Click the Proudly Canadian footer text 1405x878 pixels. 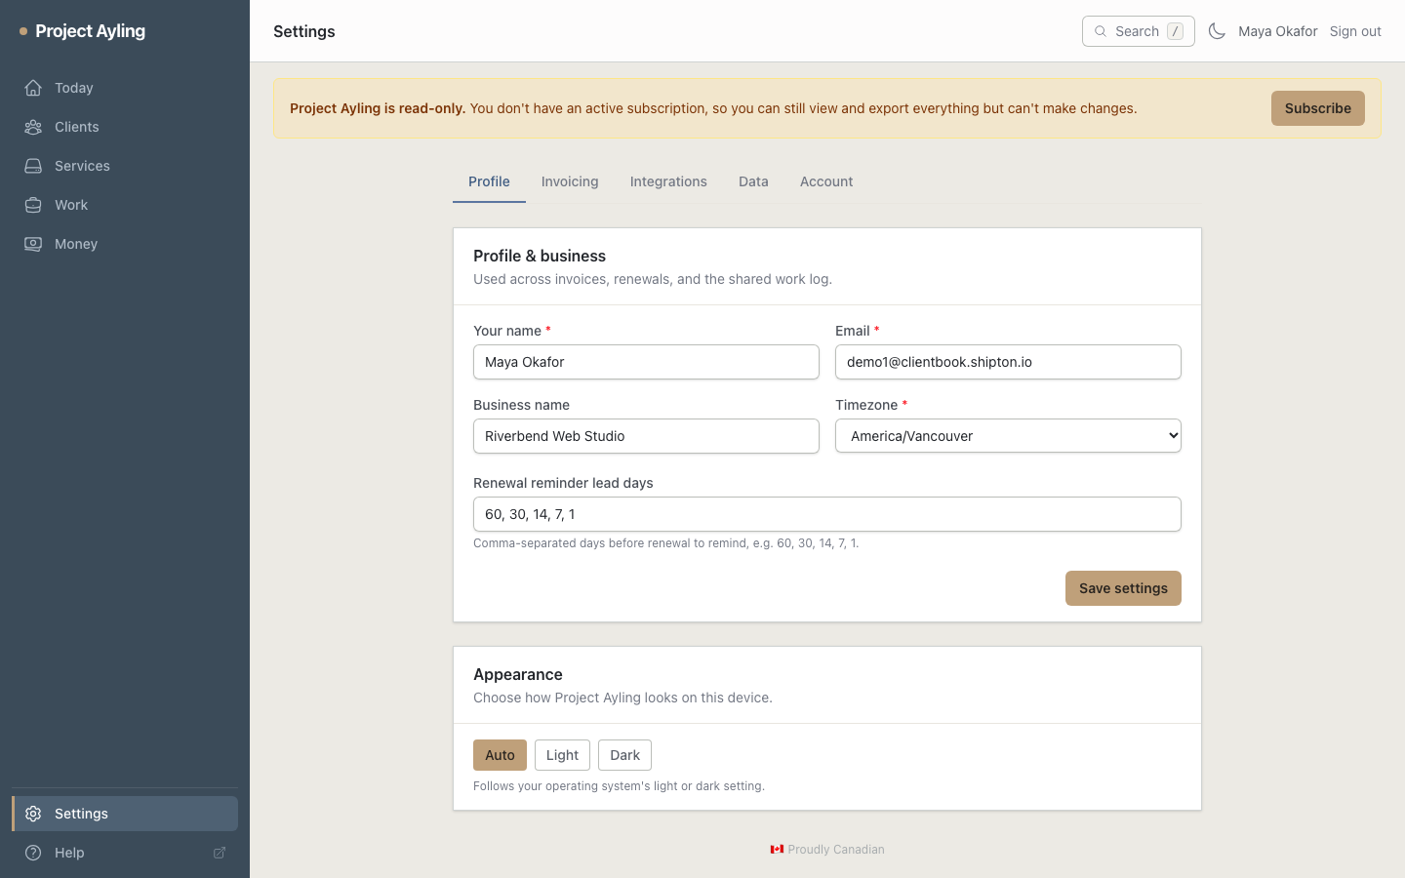(x=836, y=850)
